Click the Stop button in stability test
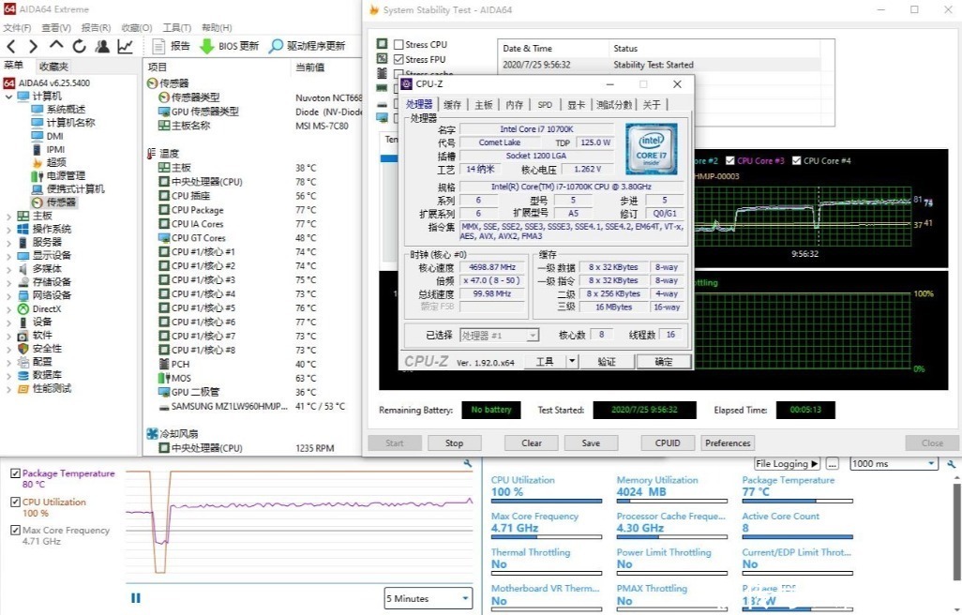962x615 pixels. click(x=454, y=443)
